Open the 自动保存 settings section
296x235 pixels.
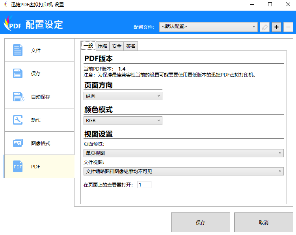coord(39,97)
